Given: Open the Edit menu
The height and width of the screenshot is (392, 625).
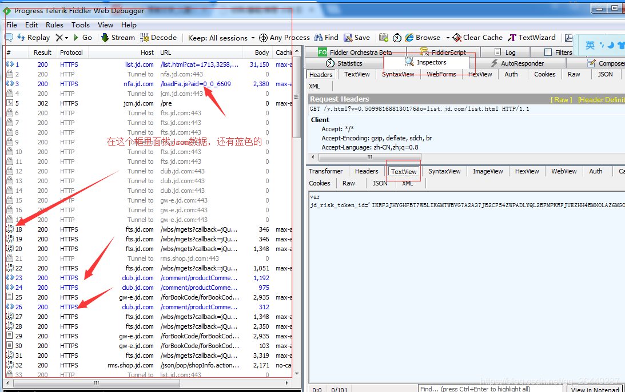Looking at the screenshot, I should coord(31,25).
